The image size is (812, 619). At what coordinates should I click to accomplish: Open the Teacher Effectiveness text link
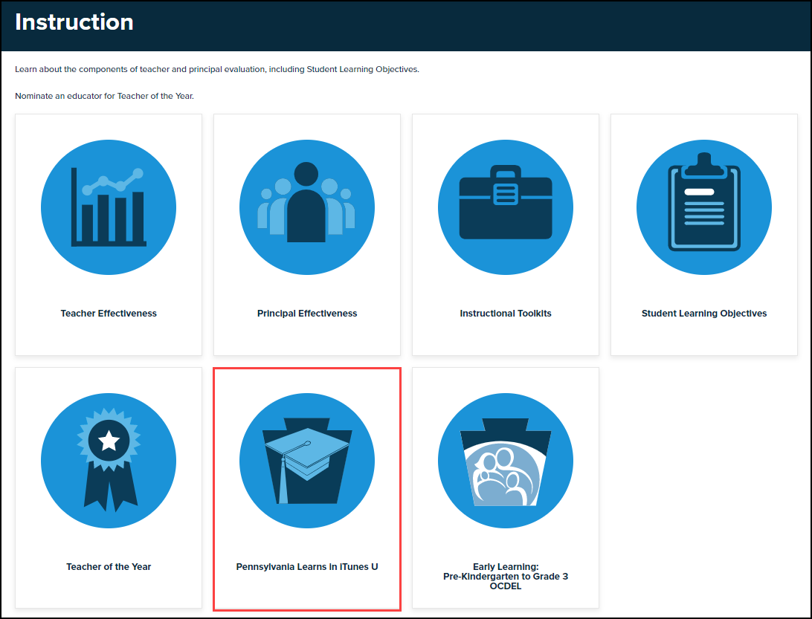(x=109, y=314)
